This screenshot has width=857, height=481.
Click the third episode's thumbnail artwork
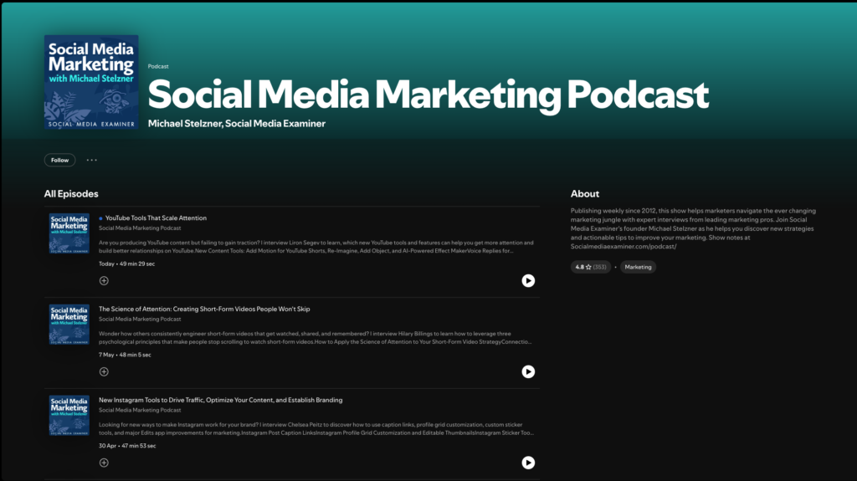[x=69, y=416]
